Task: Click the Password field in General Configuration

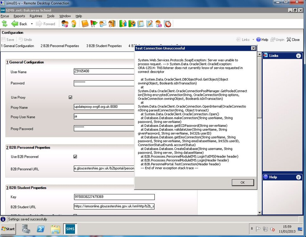Action: 104,83
